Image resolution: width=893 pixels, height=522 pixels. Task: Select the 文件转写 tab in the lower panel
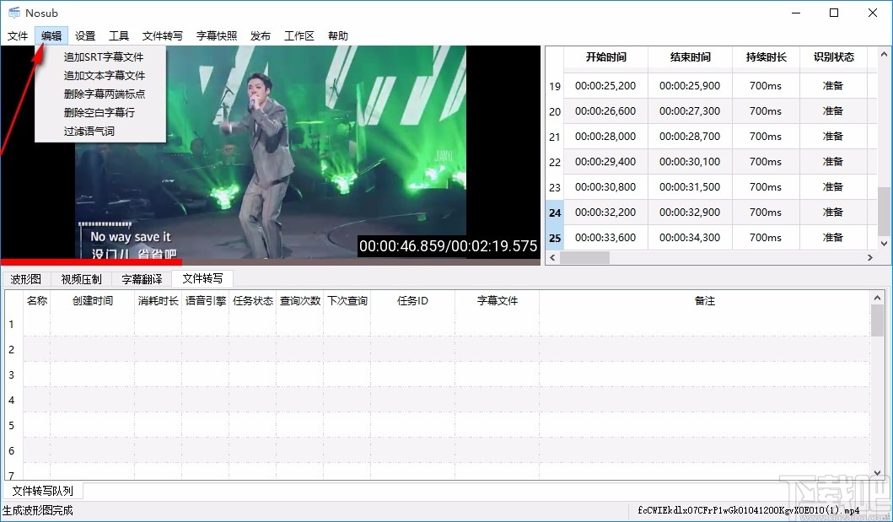click(x=202, y=277)
